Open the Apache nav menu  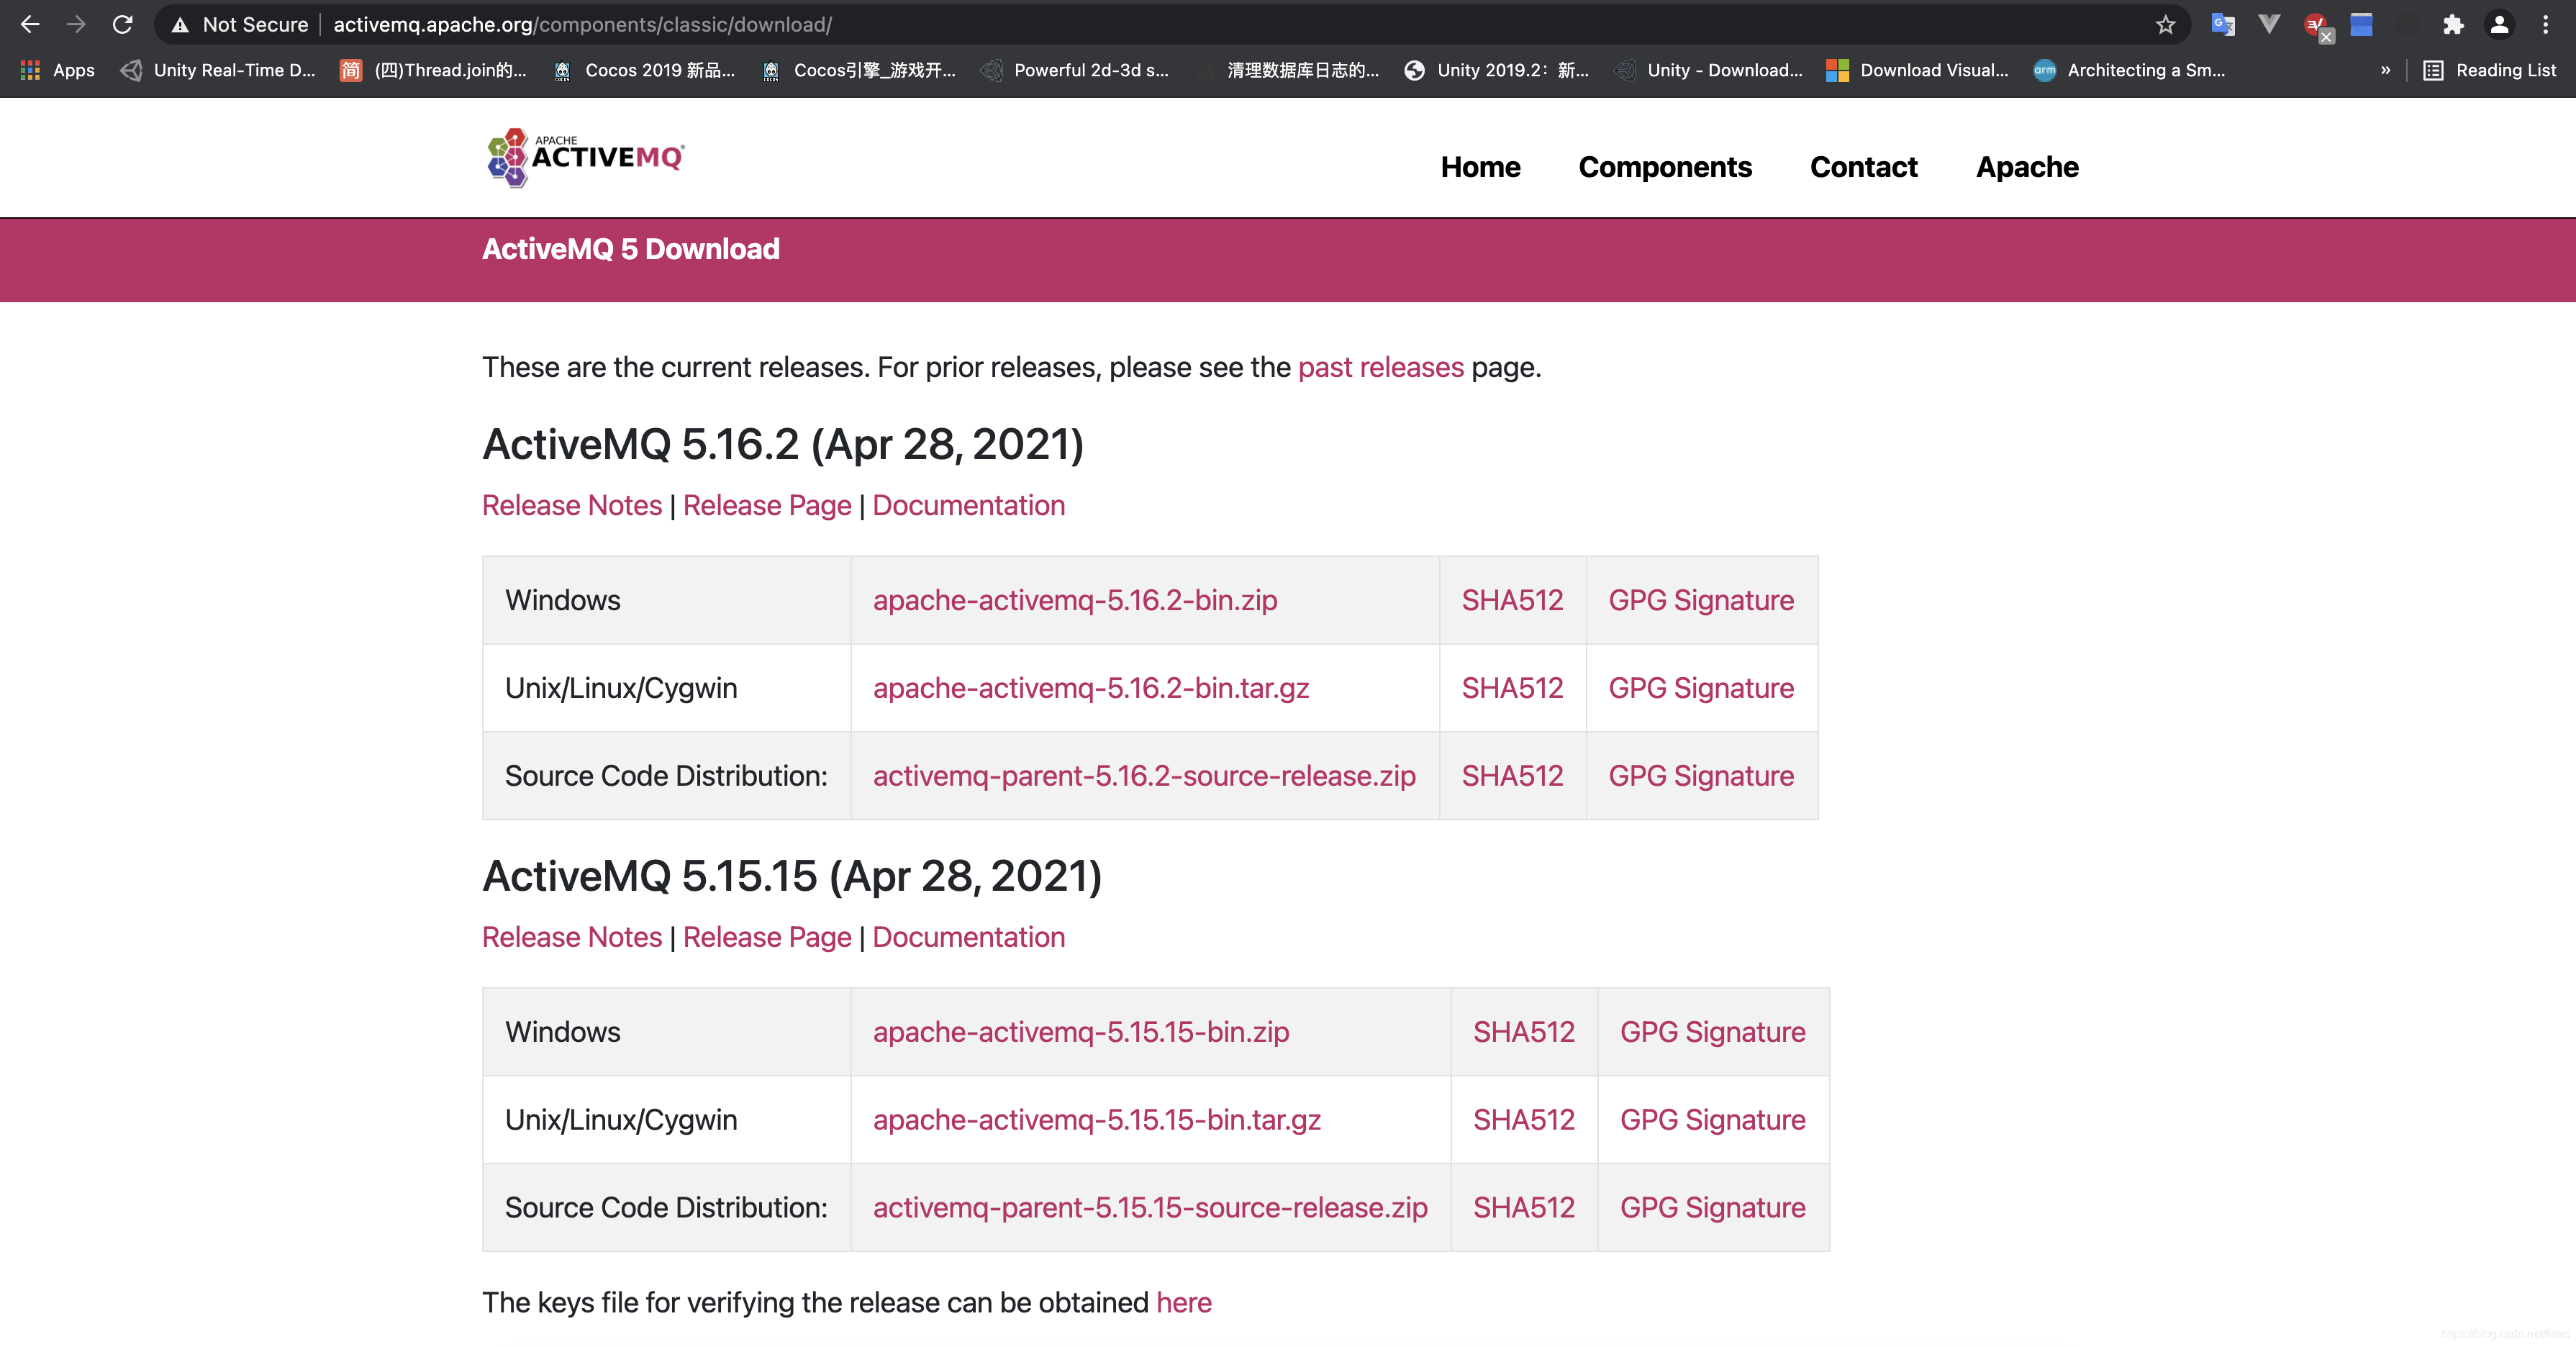click(x=2027, y=167)
